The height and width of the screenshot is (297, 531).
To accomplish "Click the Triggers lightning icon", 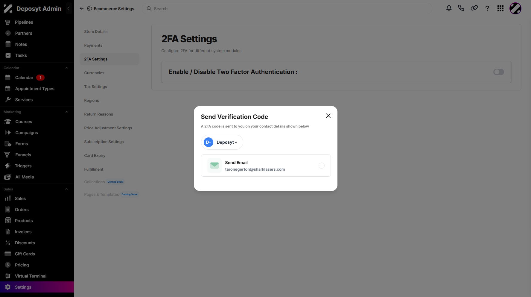I will tap(7, 166).
